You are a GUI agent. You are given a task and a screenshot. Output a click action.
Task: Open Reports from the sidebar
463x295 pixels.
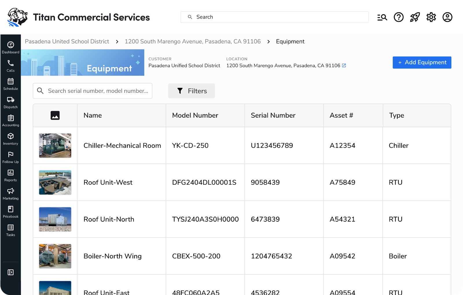(11, 175)
